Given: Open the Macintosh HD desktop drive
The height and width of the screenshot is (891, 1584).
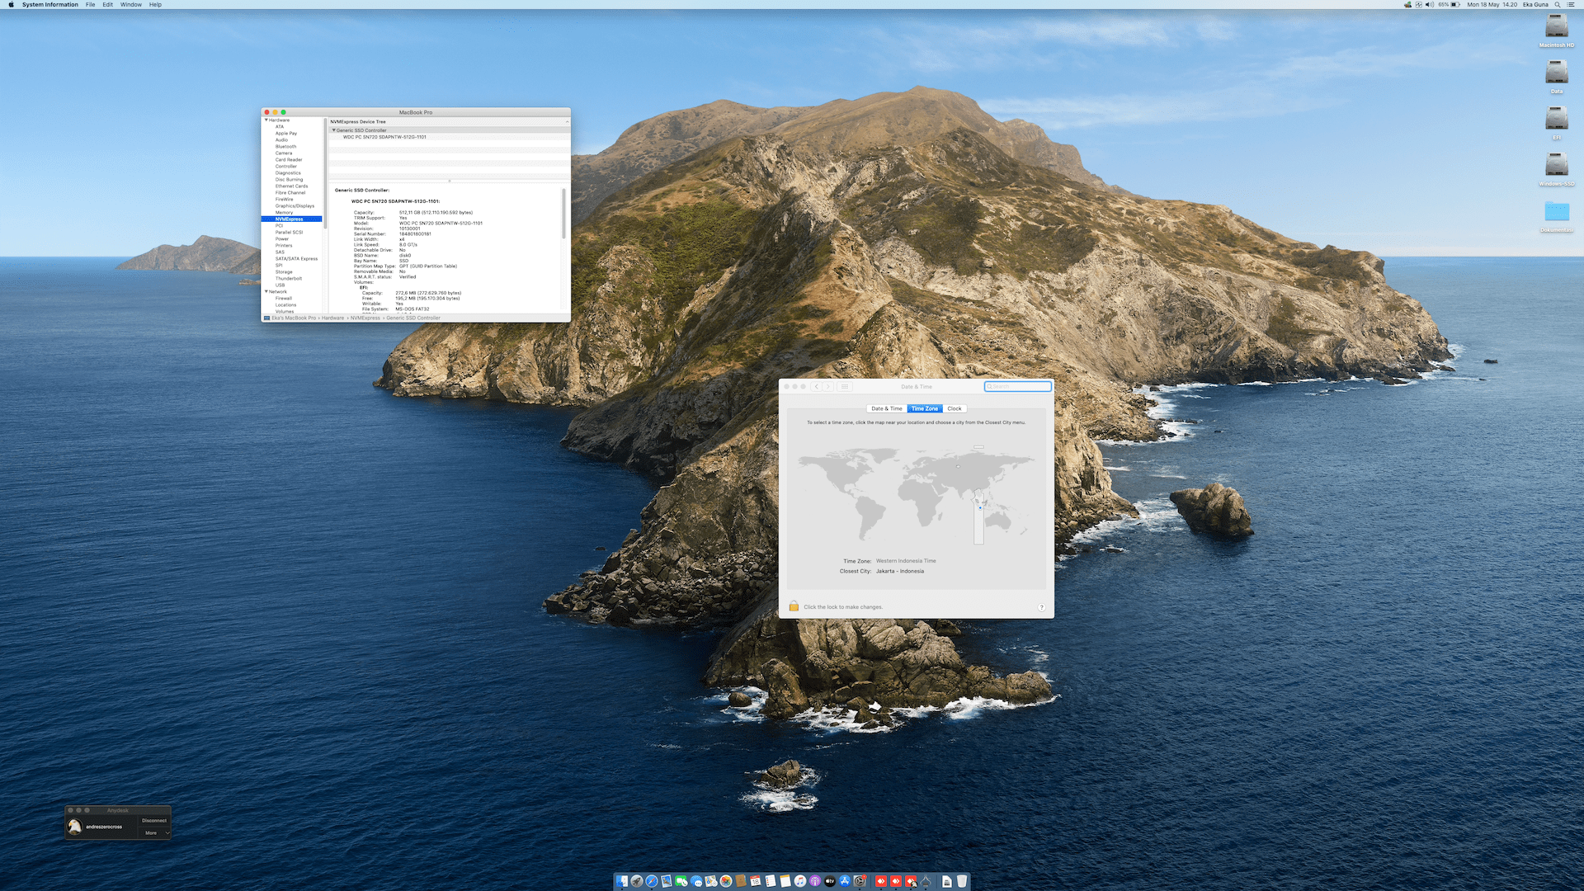Looking at the screenshot, I should click(x=1556, y=27).
